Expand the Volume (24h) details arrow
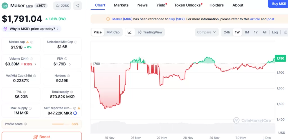Image resolution: width=288 pixels, height=140 pixels. 35,64
